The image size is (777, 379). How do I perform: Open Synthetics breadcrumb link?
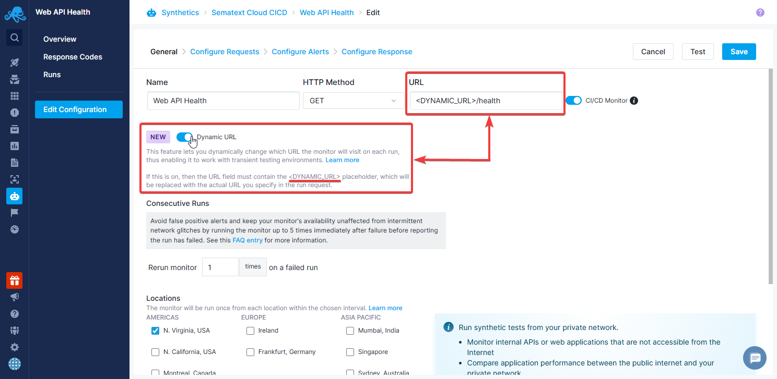[180, 13]
